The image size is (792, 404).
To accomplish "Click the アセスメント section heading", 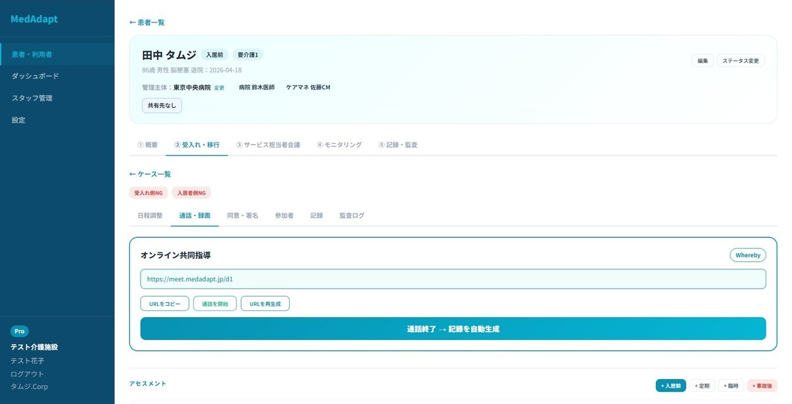I will coord(148,384).
